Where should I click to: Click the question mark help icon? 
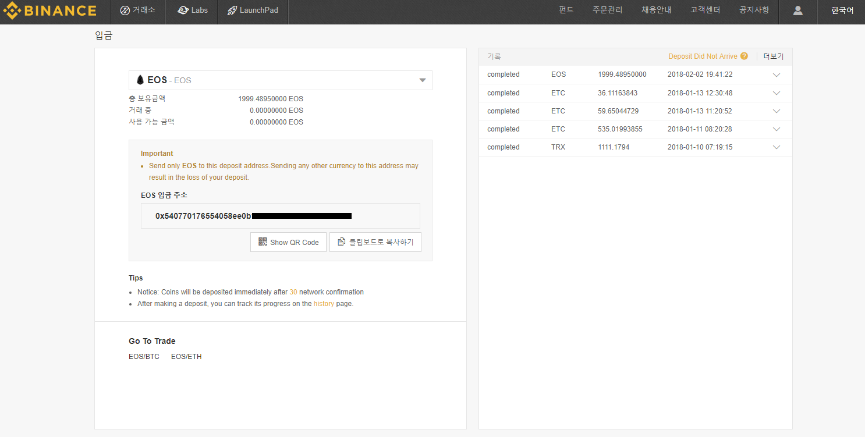[744, 56]
